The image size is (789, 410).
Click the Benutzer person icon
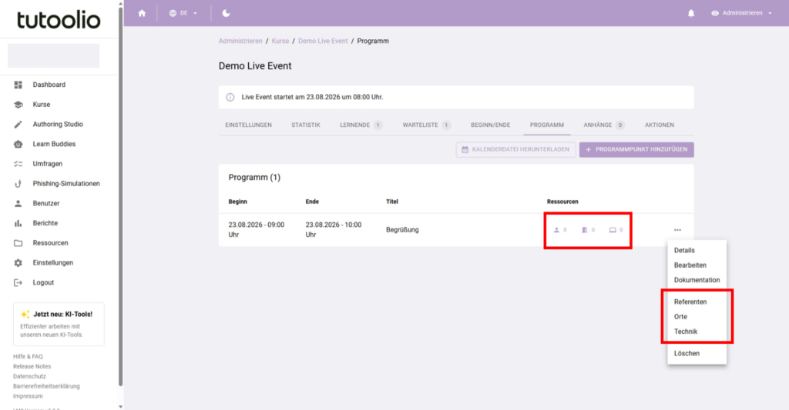[18, 203]
